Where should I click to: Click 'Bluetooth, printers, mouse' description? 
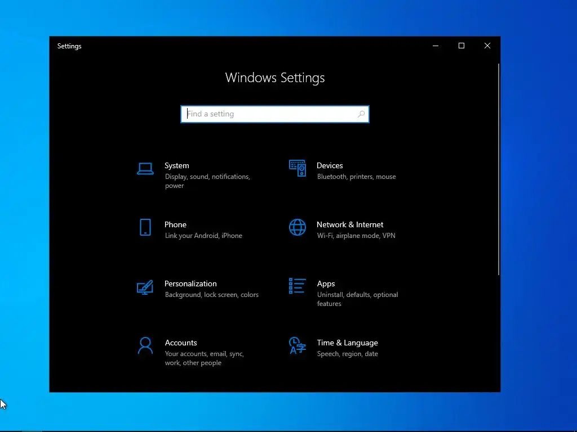pos(357,177)
